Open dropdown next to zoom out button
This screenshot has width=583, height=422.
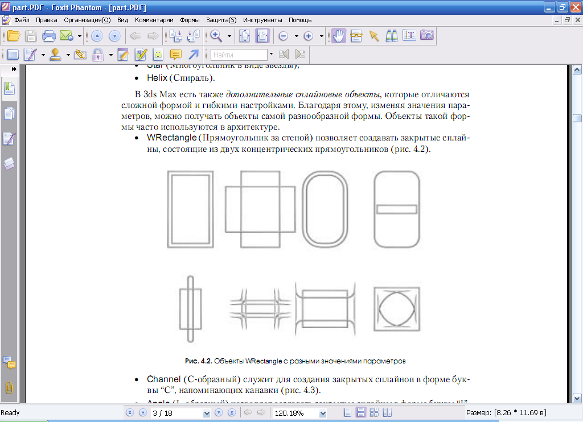click(x=296, y=36)
